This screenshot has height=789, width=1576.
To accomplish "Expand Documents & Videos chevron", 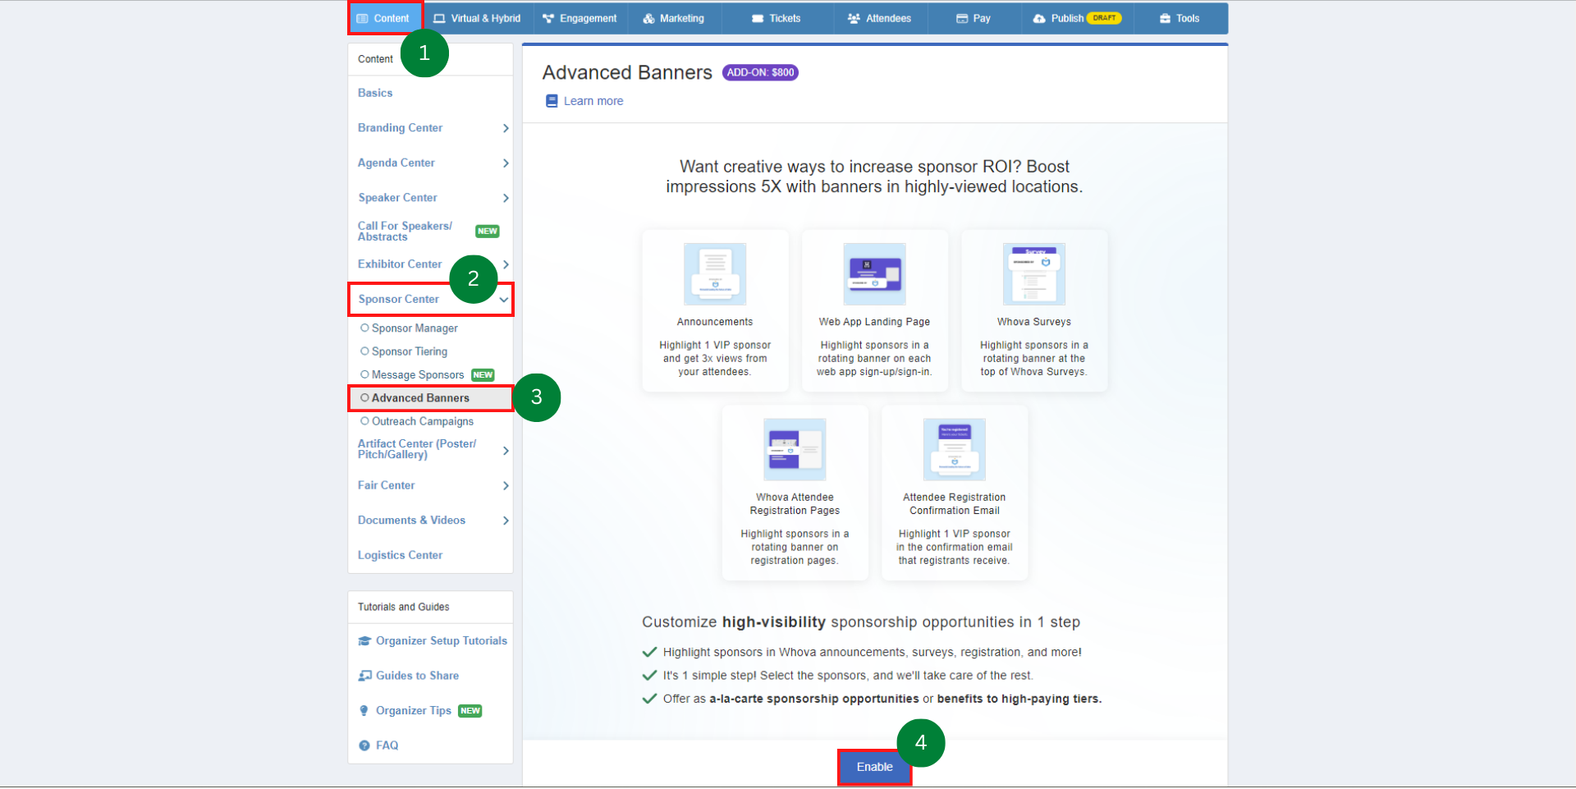I will click(506, 521).
